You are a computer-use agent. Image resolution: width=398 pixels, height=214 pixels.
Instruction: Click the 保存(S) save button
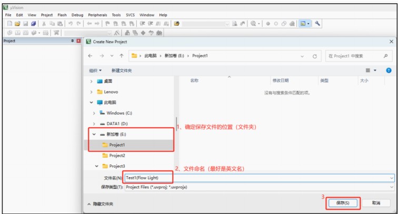tap(343, 203)
